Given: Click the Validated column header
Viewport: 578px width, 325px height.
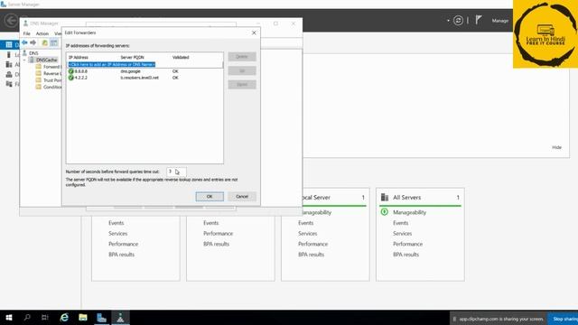Looking at the screenshot, I should (x=181, y=57).
